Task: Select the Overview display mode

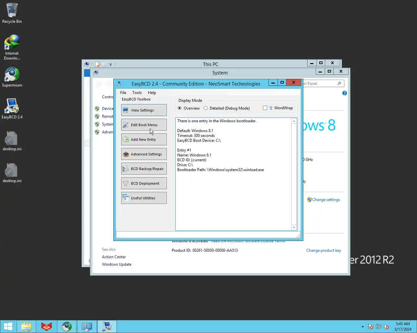Action: 189,108
